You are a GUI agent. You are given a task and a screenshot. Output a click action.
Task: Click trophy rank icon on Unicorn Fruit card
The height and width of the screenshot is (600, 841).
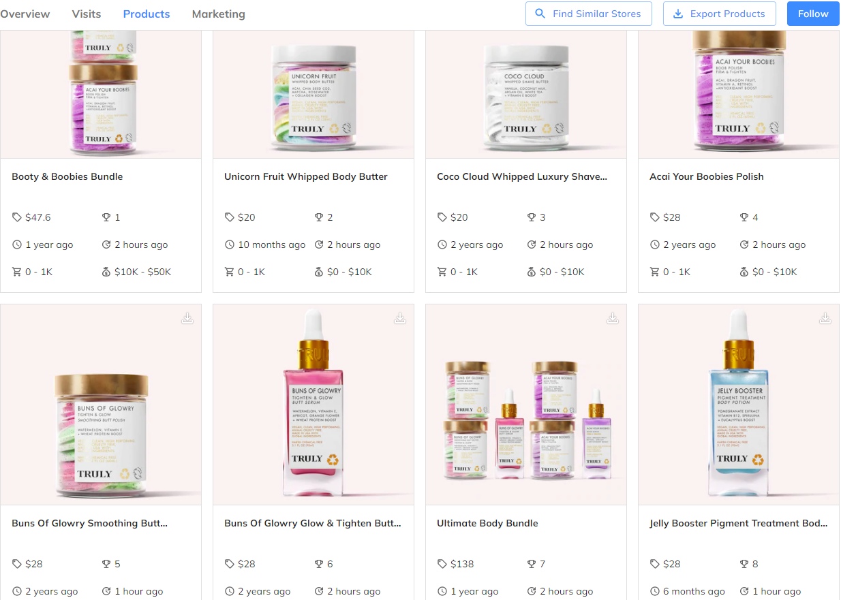pyautogui.click(x=319, y=217)
